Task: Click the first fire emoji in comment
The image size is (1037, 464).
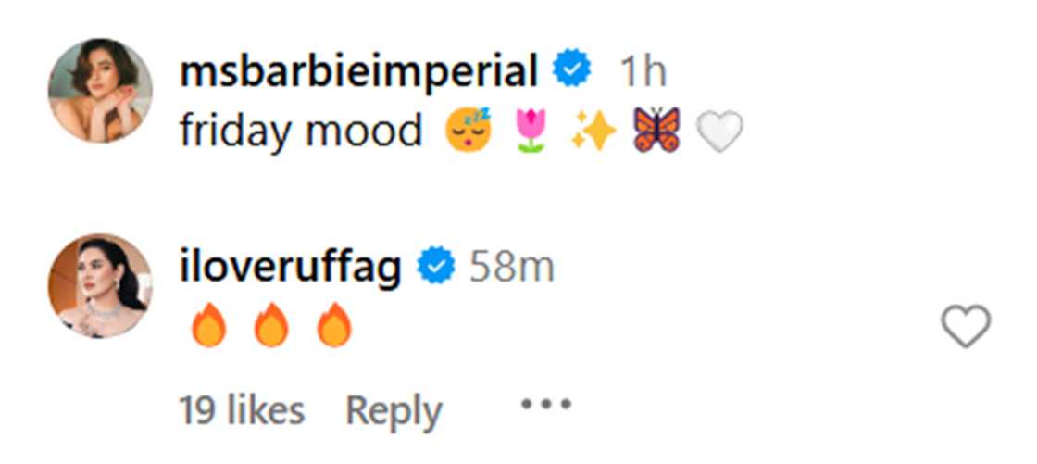Action: [209, 326]
